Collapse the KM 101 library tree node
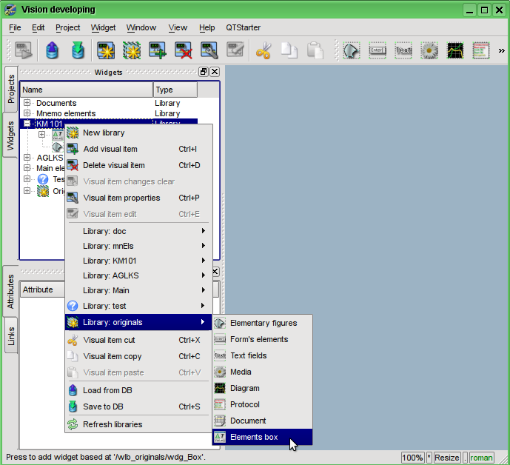The width and height of the screenshot is (510, 465). 27,124
